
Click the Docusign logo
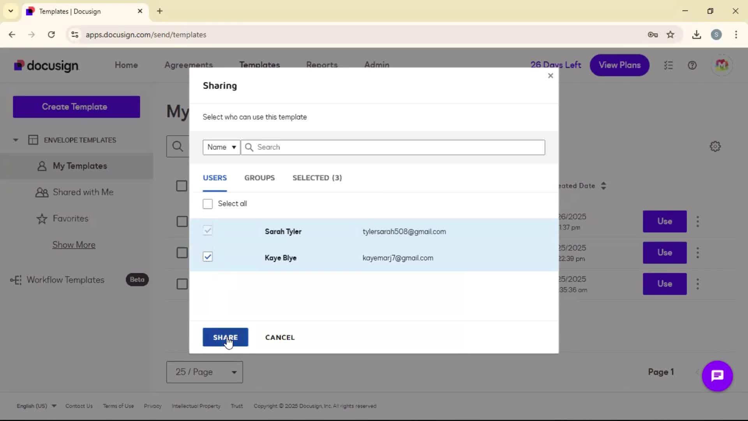coord(46,65)
